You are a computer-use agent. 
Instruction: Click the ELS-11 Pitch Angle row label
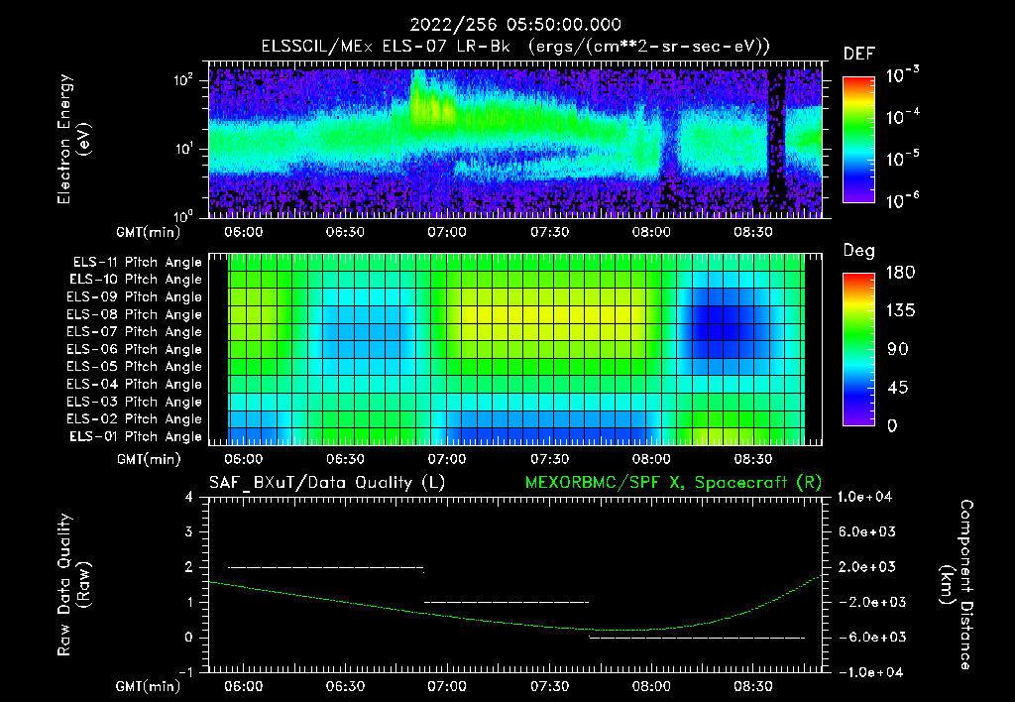pyautogui.click(x=137, y=263)
